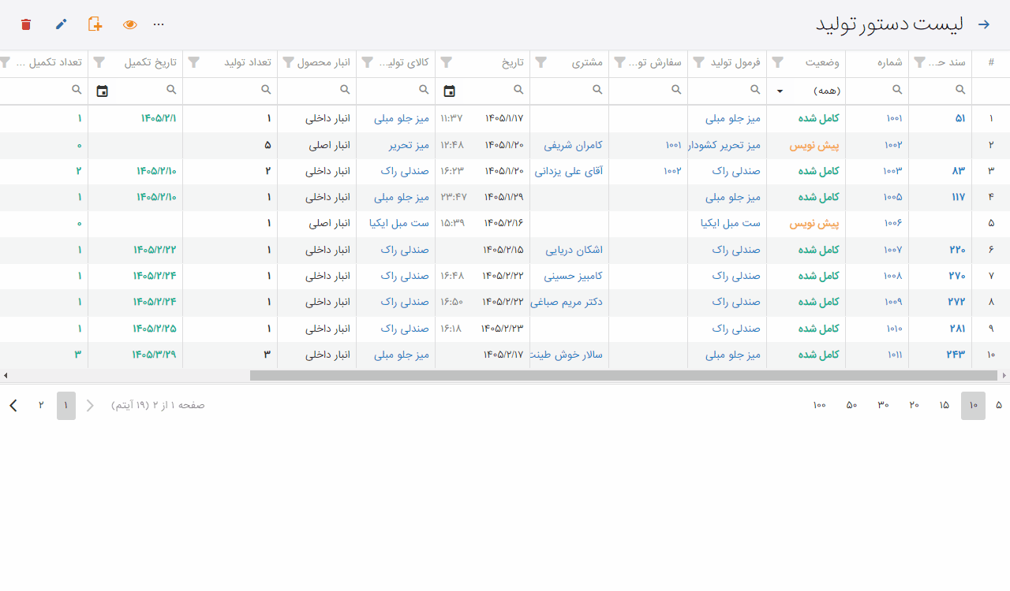The image size is (1010, 591).
Task: Click order number 1001 in سفارش column
Action: [x=673, y=145]
